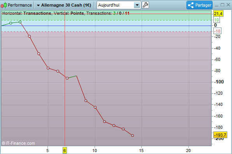Click the -100 axis label

point(219,82)
